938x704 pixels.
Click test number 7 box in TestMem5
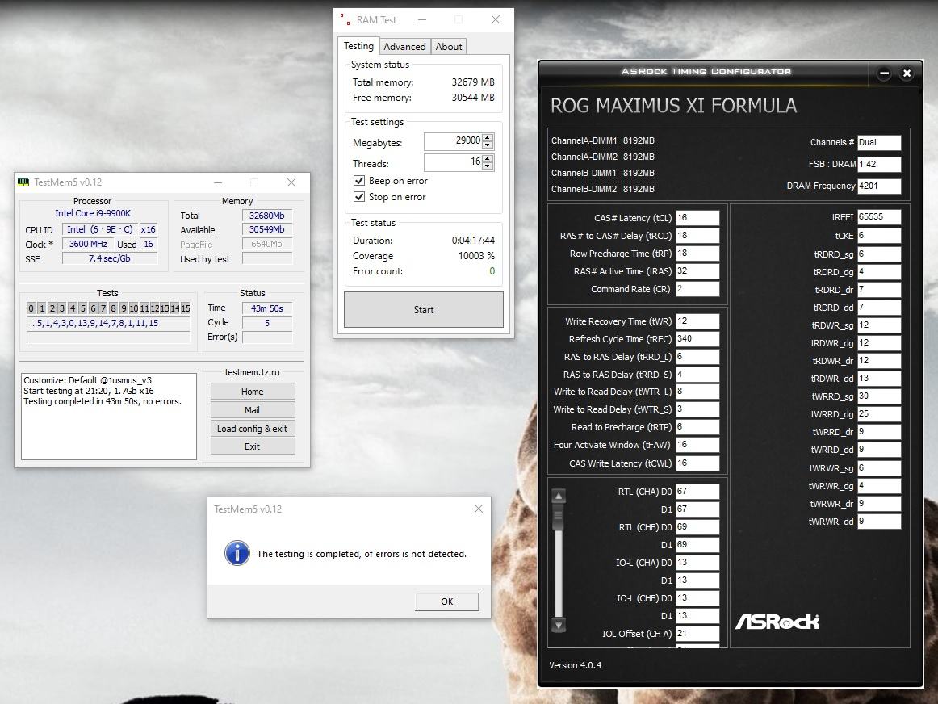(x=103, y=308)
